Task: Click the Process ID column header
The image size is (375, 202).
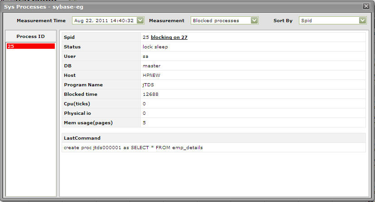Action: (31, 36)
